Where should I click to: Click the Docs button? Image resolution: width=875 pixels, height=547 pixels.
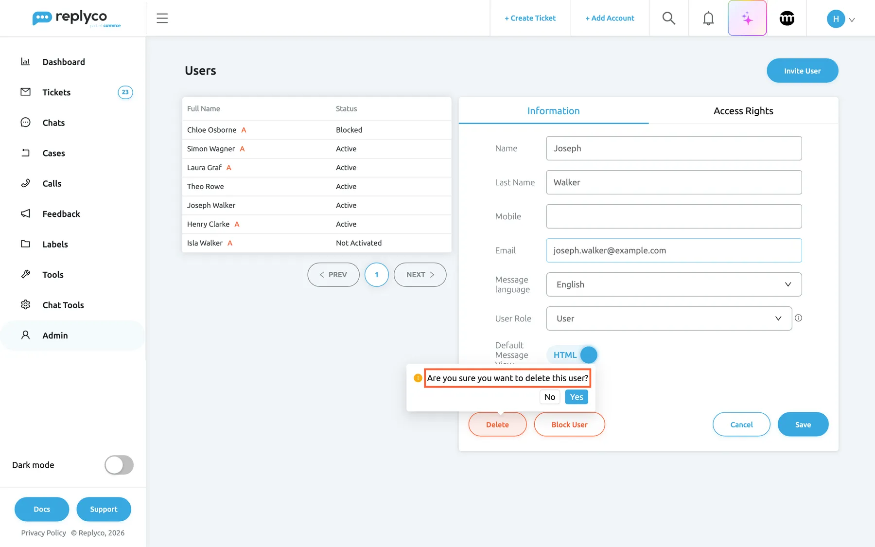(x=42, y=509)
